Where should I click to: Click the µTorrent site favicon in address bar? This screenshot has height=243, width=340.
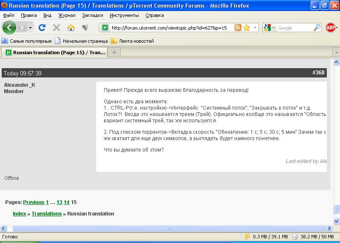(x=105, y=28)
